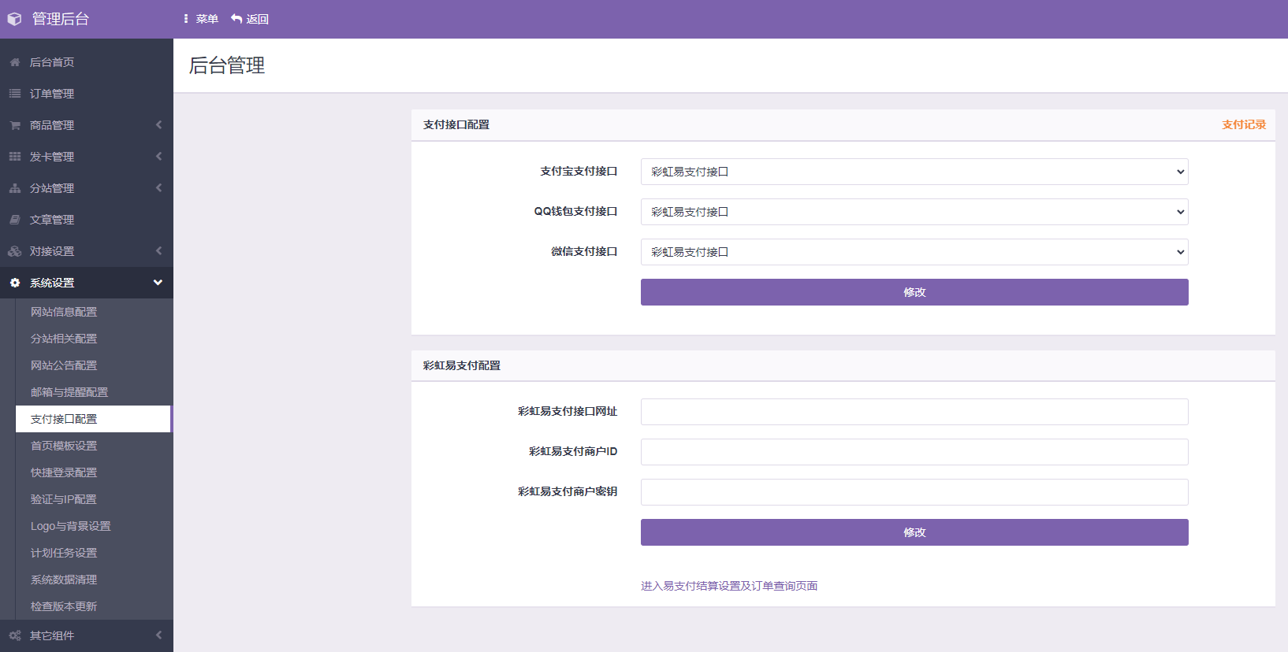This screenshot has width=1288, height=652.
Task: Open 文章管理 in the sidebar
Action: pos(87,220)
